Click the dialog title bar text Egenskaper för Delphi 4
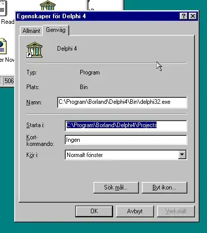This screenshot has height=233, width=207. click(x=51, y=16)
